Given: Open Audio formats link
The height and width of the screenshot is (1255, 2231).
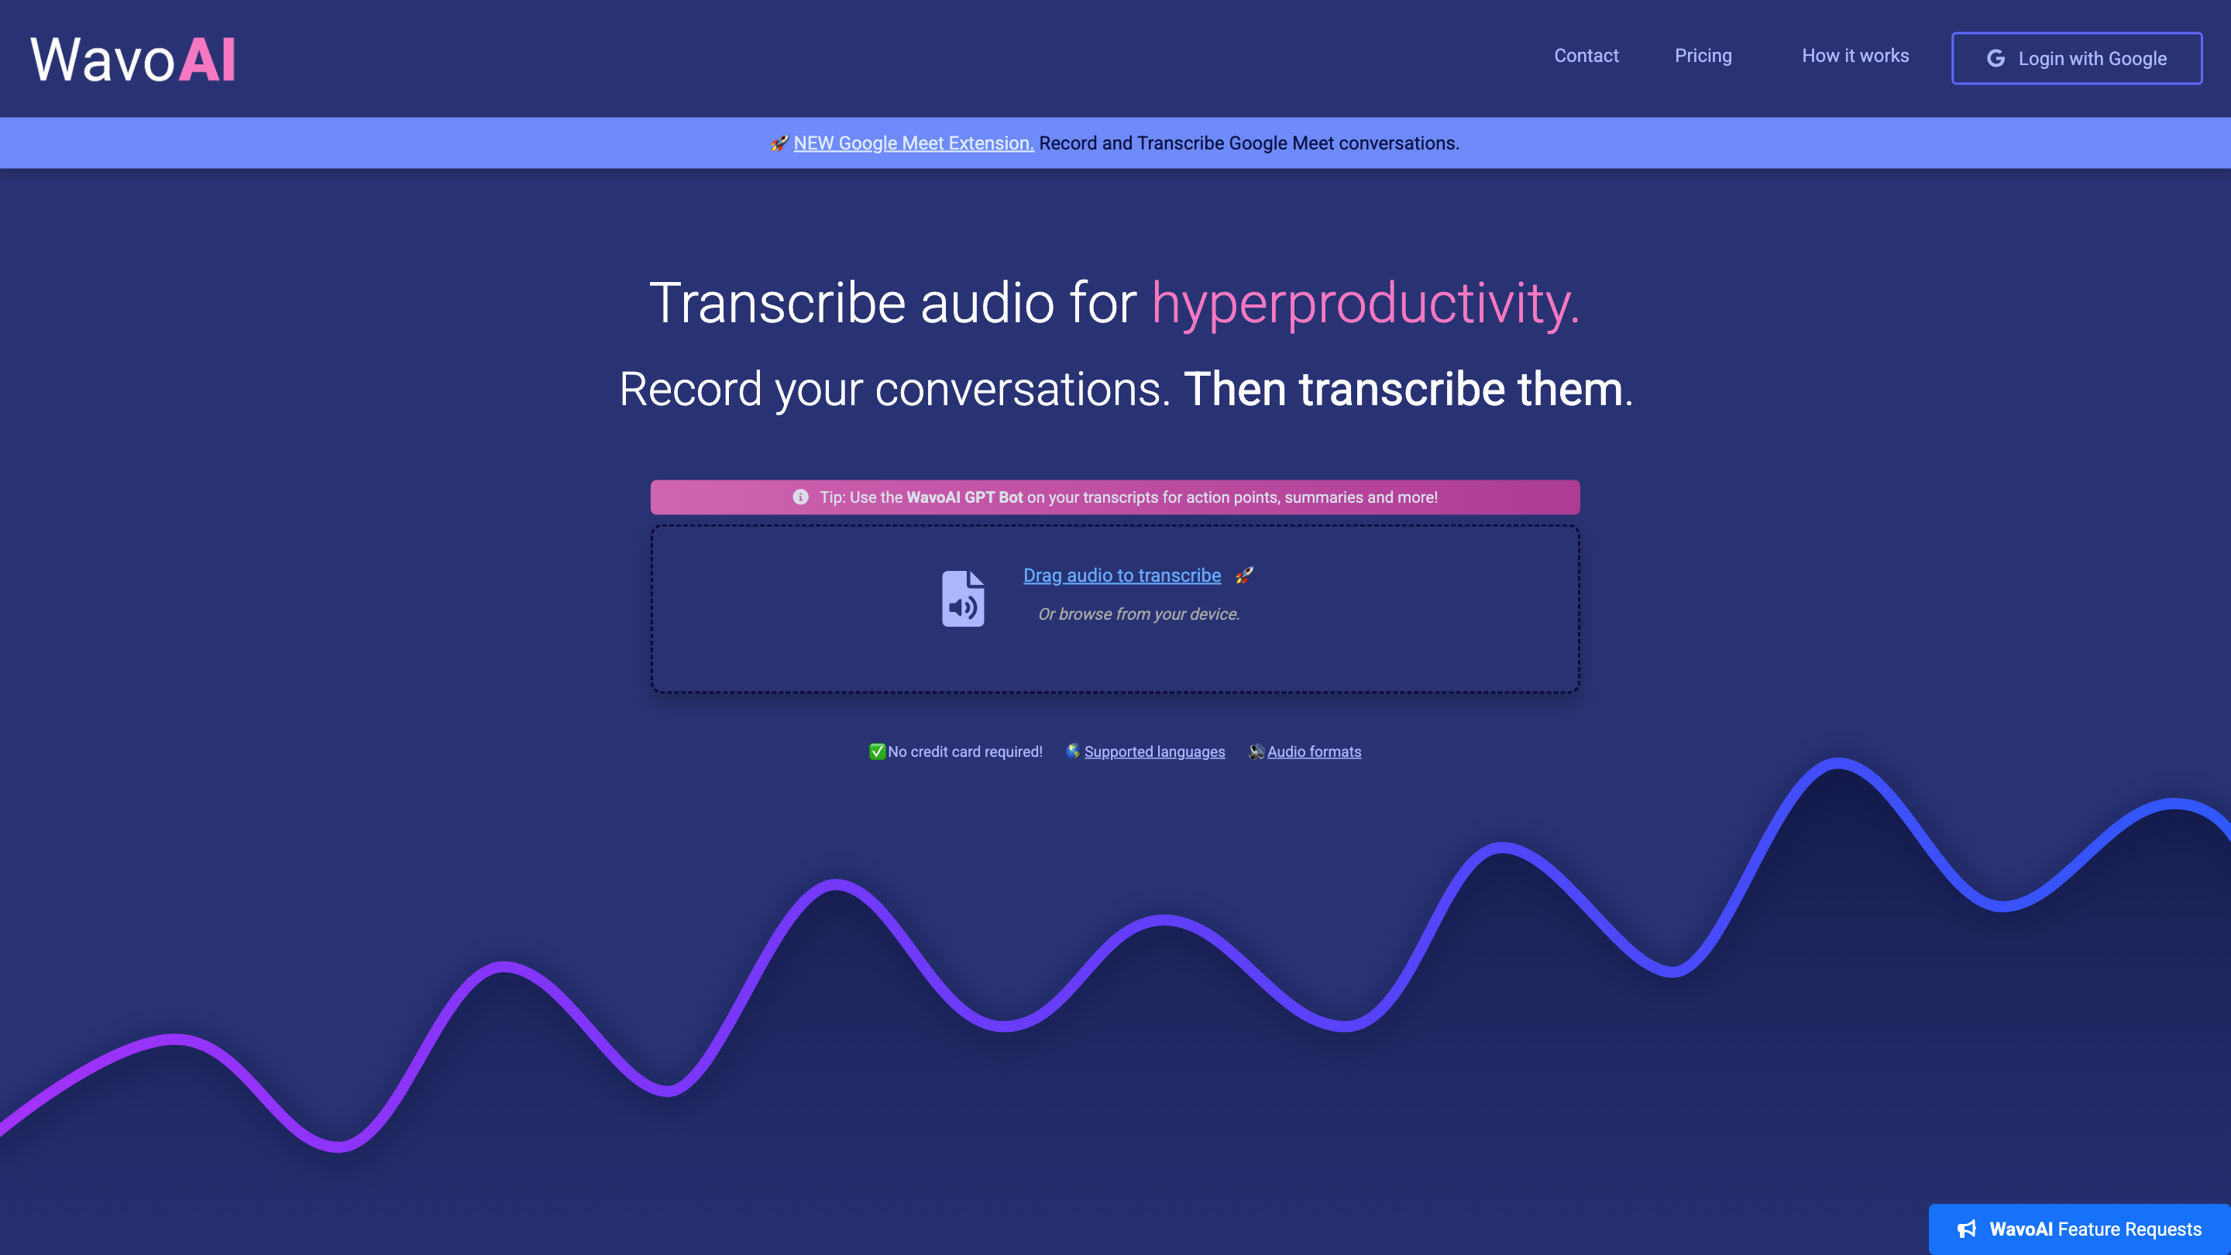Looking at the screenshot, I should (1314, 751).
